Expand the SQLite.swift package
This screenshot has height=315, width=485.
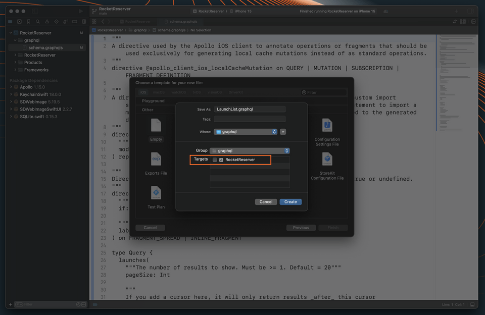click(x=11, y=117)
